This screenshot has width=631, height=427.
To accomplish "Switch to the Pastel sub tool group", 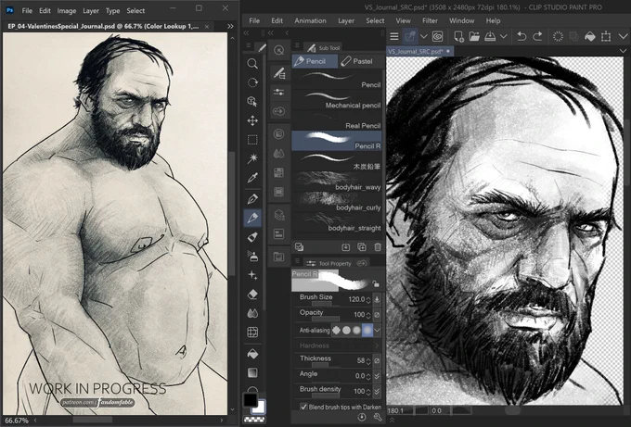I will click(357, 61).
